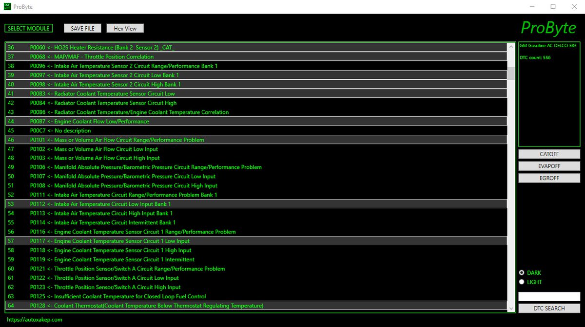
Task: Open the autoxakep.com link
Action: tap(35, 320)
